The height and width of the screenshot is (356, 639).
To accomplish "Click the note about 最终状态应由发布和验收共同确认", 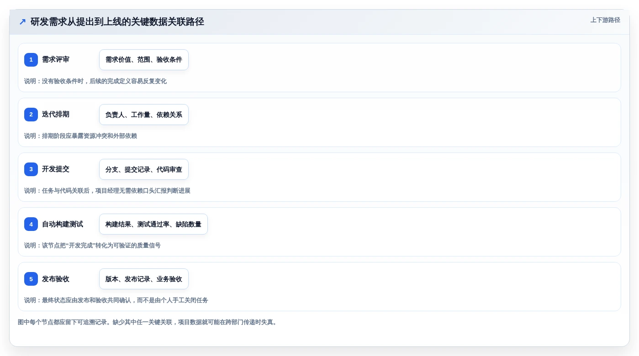I will pyautogui.click(x=116, y=300).
